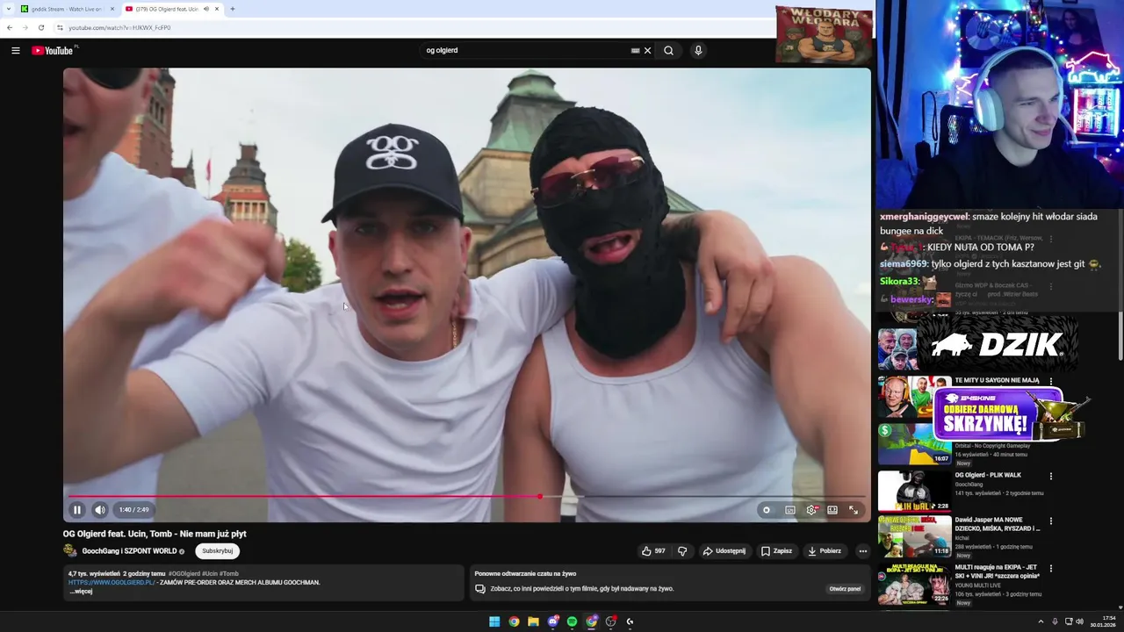Enter fullscreen mode

(854, 510)
